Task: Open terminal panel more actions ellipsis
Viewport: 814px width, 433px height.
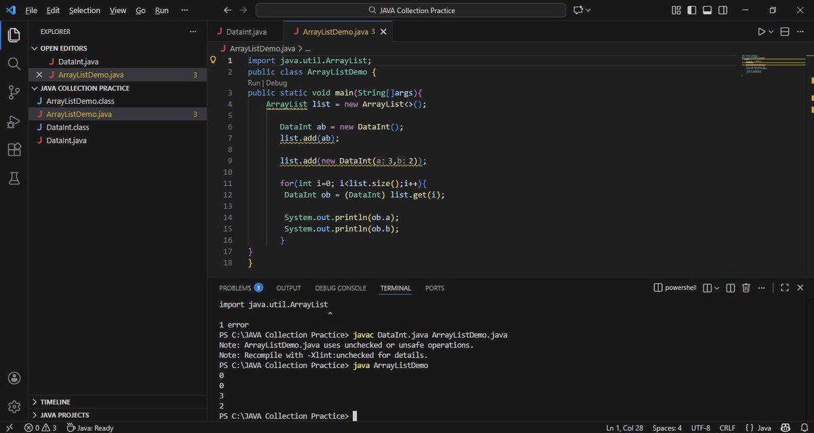Action: [x=762, y=288]
